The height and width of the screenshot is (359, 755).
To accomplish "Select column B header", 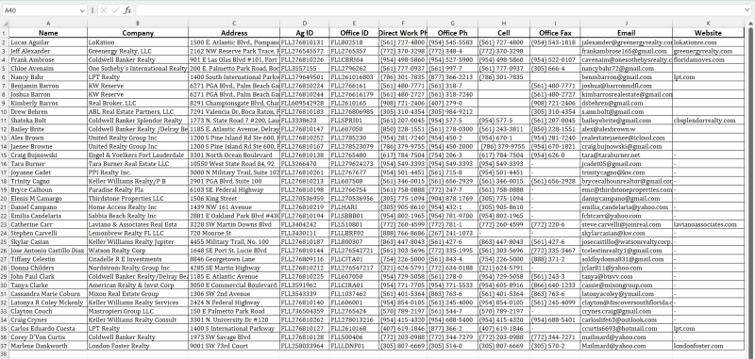I will (138, 23).
